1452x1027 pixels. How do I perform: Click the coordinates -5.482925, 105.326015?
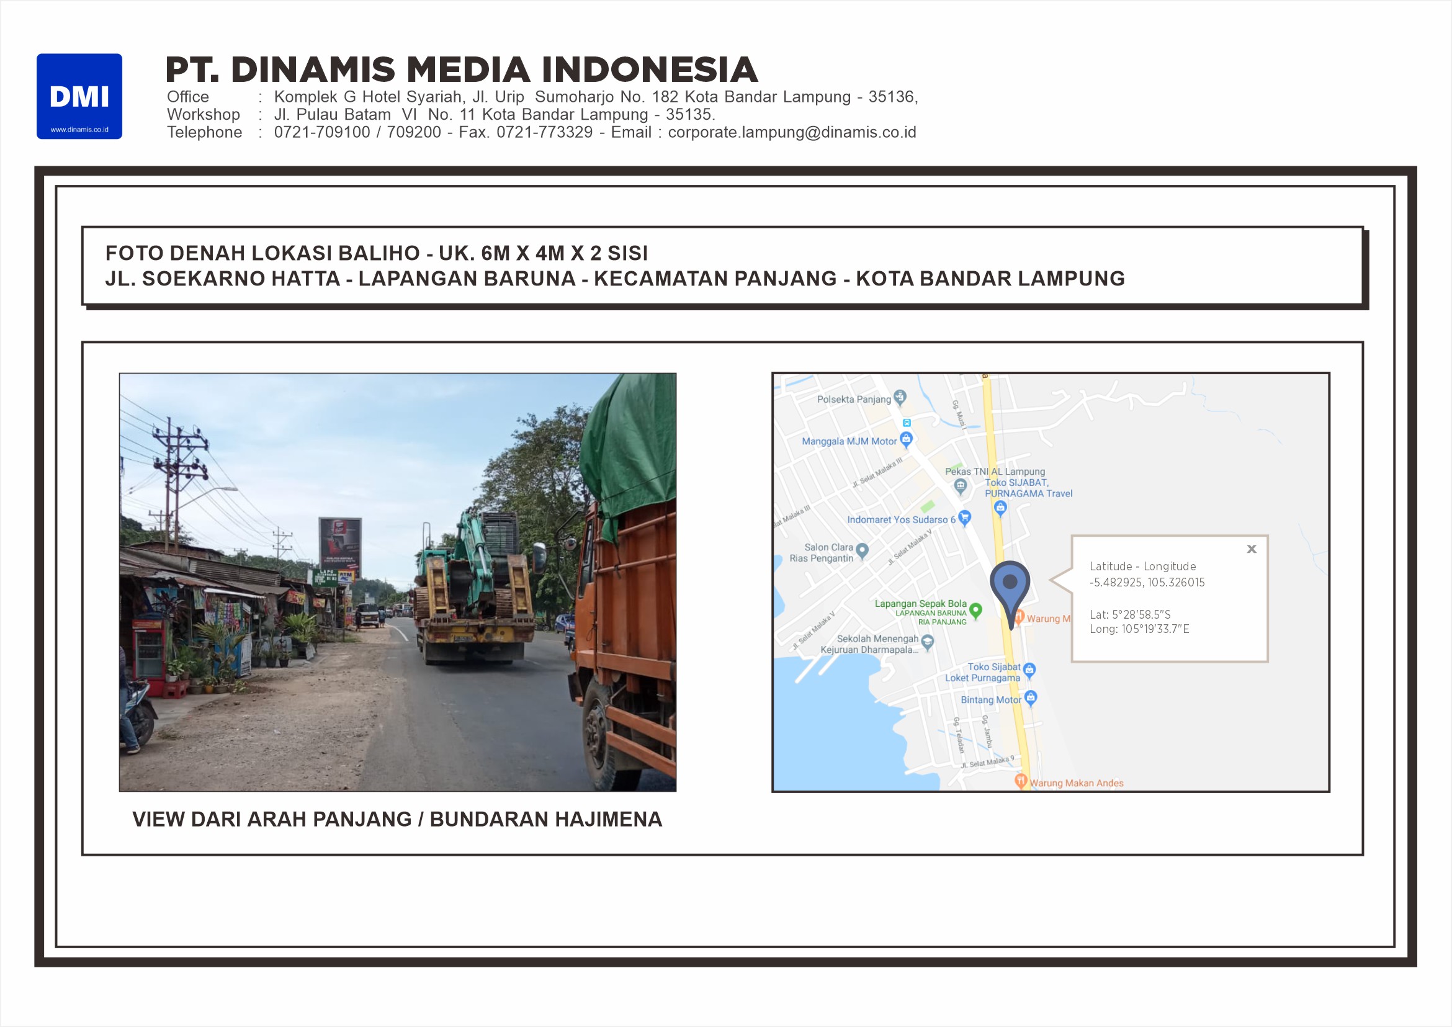tap(1147, 583)
